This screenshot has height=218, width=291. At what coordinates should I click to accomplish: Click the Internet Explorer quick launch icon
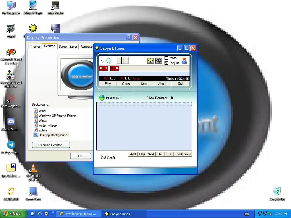[x=40, y=214]
